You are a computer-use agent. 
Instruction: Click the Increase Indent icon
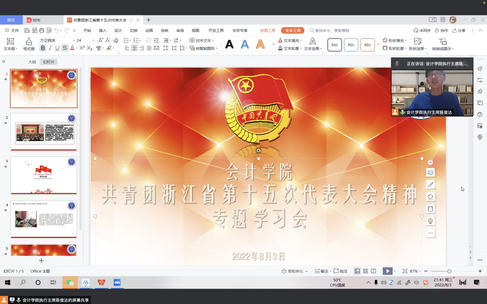tap(156, 41)
